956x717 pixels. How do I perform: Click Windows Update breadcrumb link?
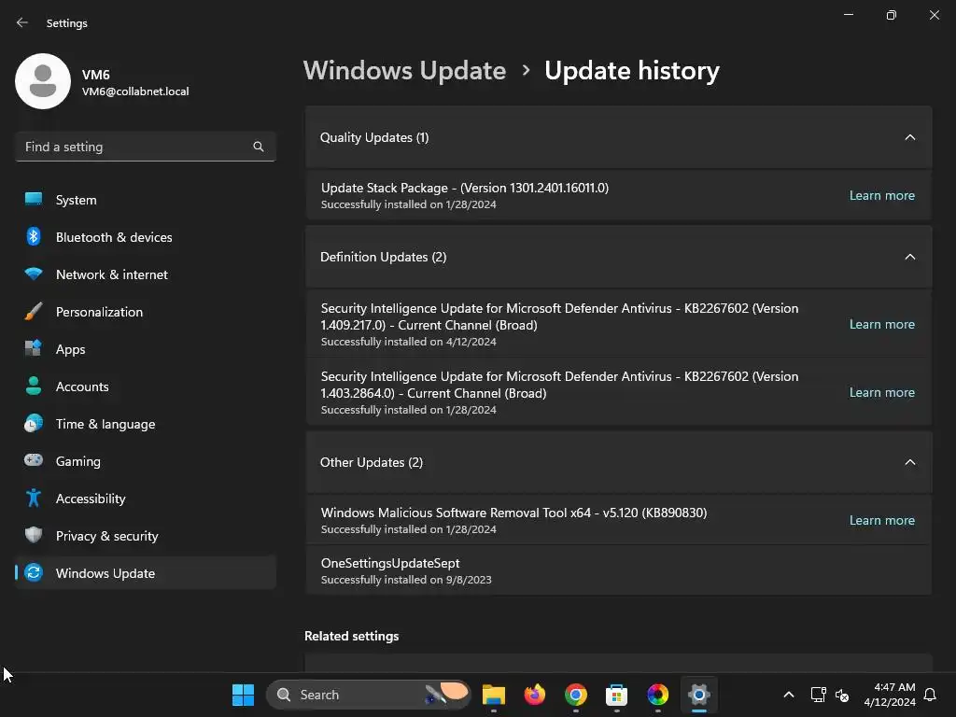(405, 71)
